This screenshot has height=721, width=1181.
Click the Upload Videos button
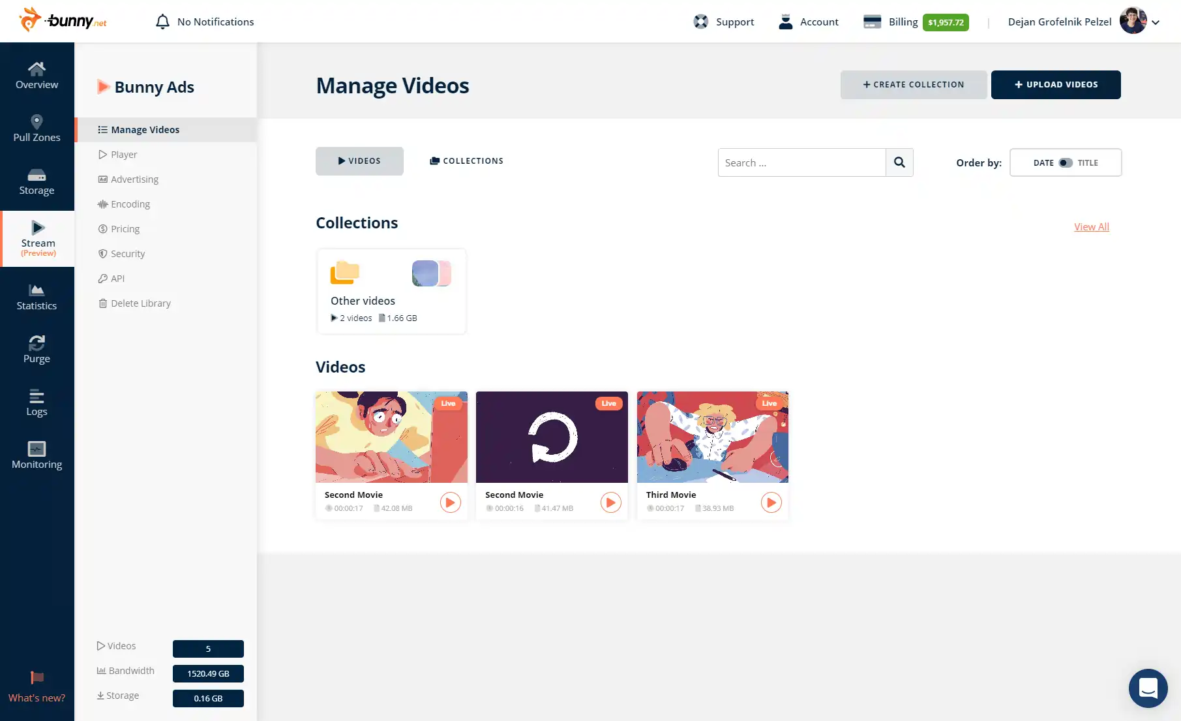1056,85
